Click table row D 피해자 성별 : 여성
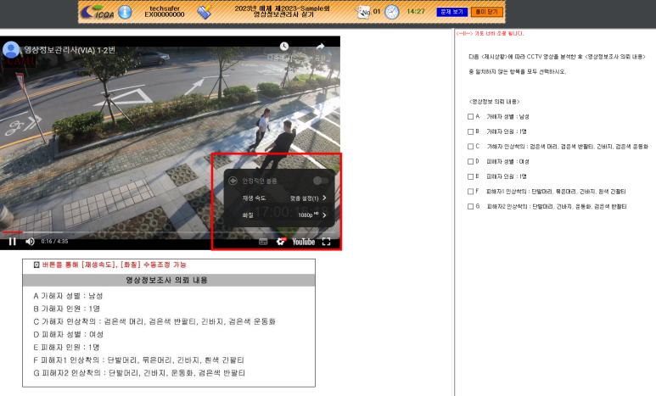This screenshot has height=396, width=656. point(68,334)
